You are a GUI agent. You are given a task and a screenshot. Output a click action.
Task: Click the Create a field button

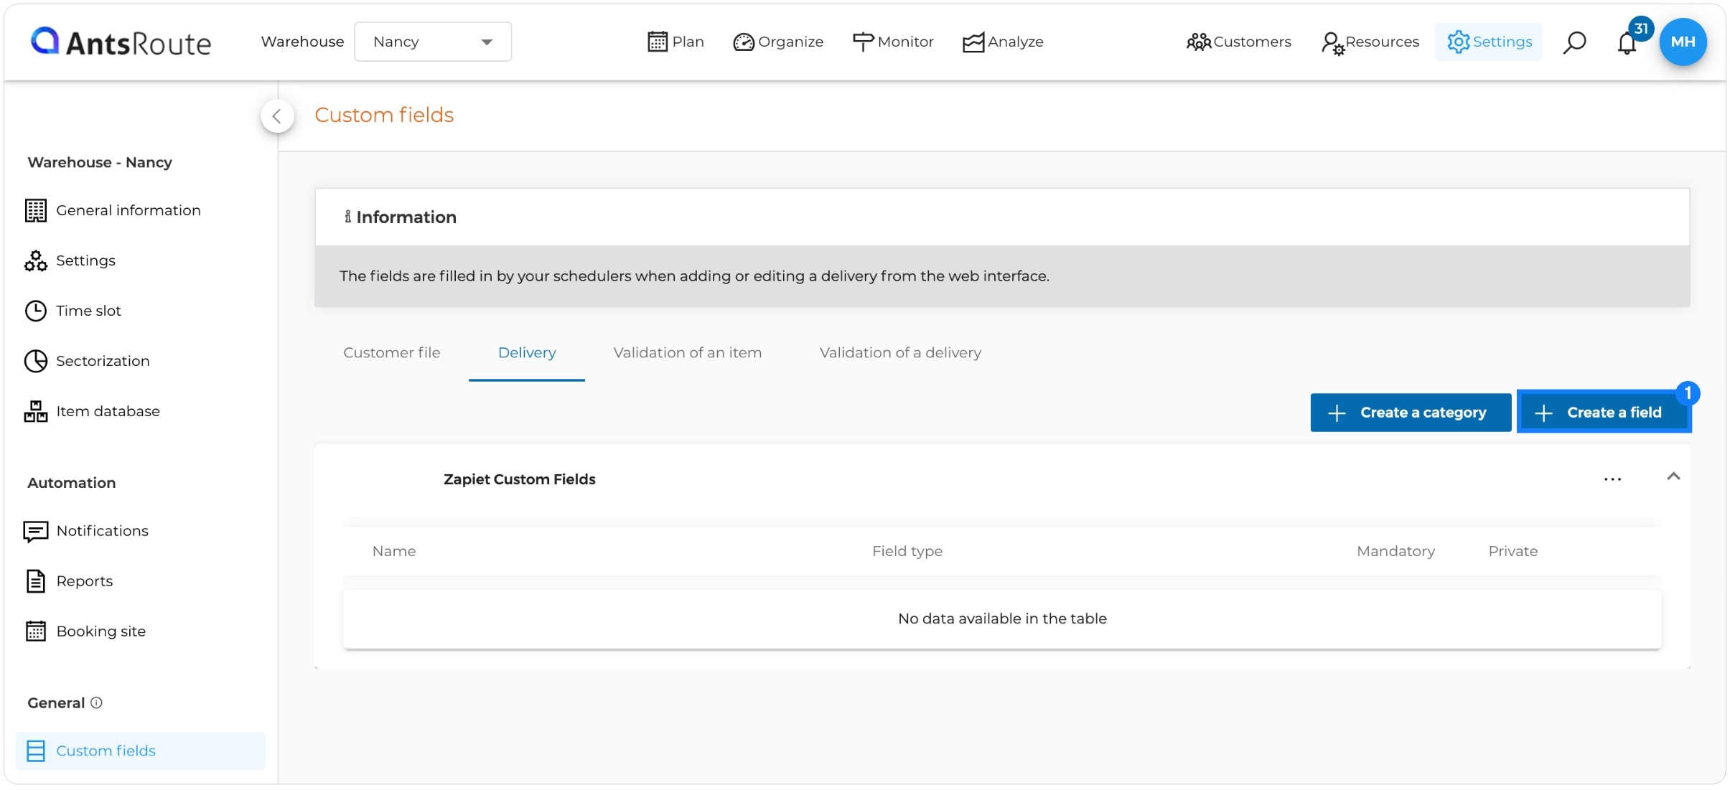[1604, 413]
